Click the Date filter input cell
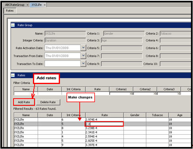 tap(50, 94)
